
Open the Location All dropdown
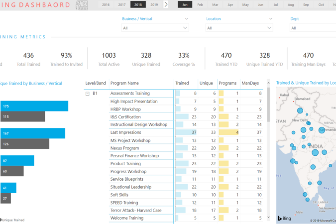[239, 28]
